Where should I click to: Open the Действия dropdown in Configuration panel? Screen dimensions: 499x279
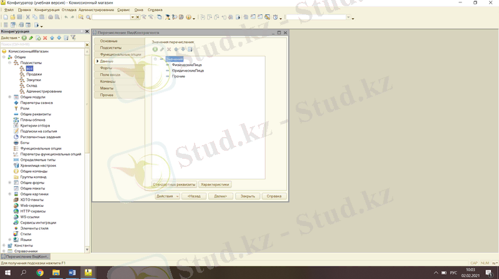click(10, 38)
